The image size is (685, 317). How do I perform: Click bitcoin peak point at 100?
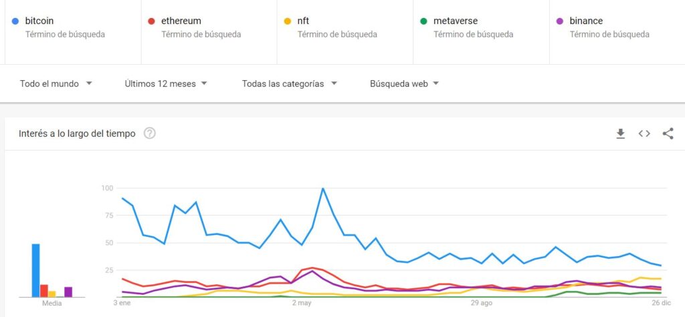[323, 188]
